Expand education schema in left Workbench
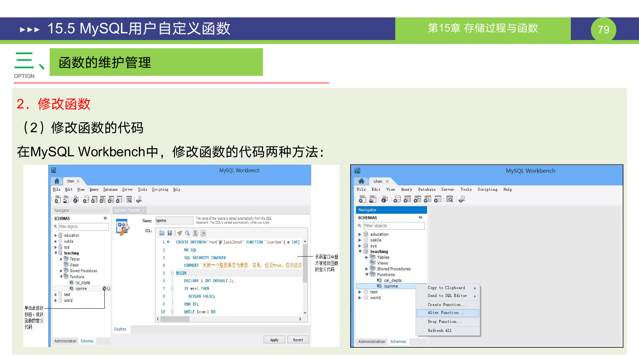 56,235
